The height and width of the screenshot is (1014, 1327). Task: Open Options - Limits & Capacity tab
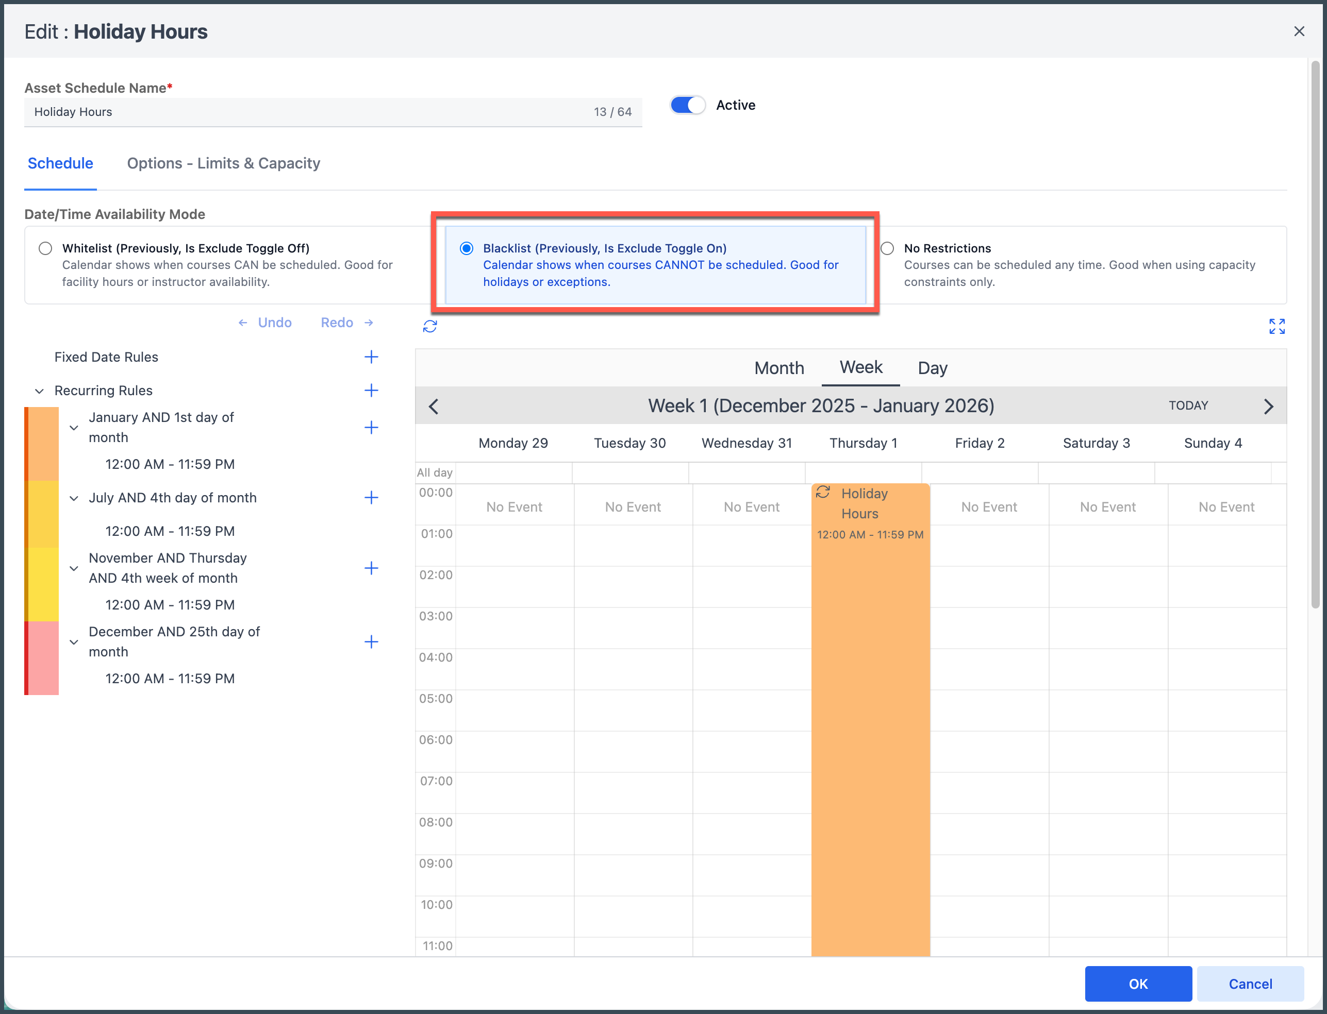(x=223, y=163)
